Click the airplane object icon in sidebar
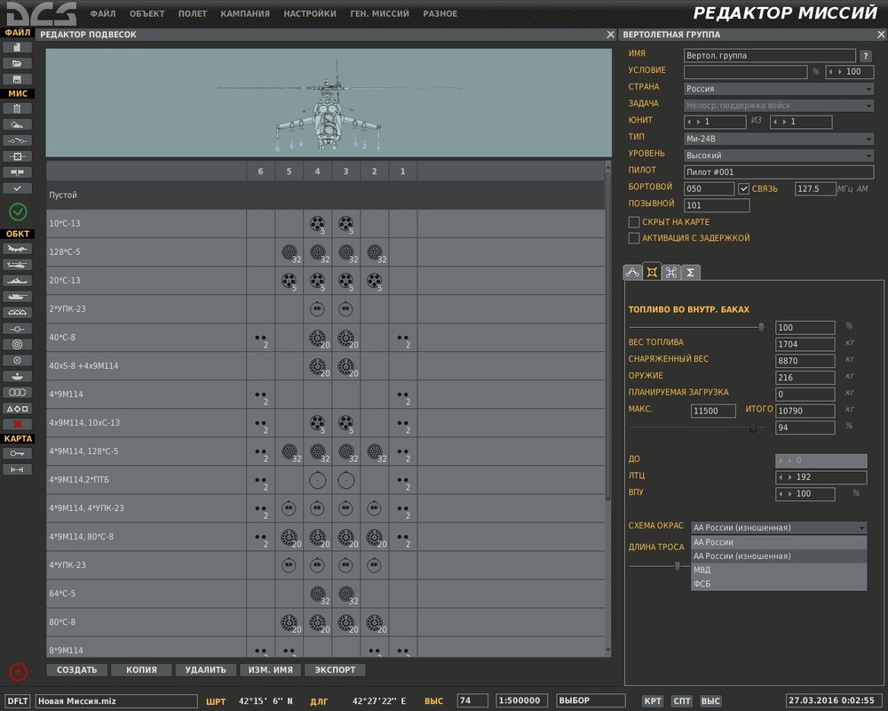Image resolution: width=888 pixels, height=711 pixels. pyautogui.click(x=18, y=250)
